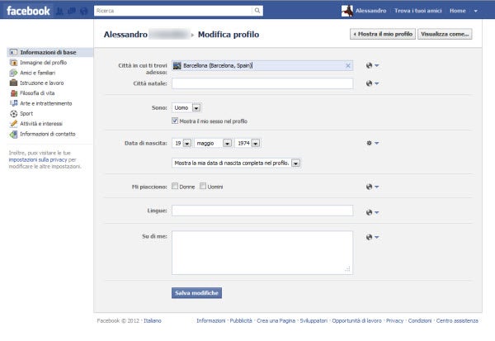
Task: Click the Facebook logo in the header
Action: pos(28,11)
